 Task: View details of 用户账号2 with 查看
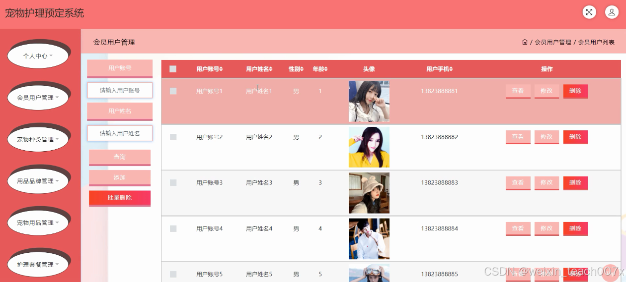[518, 137]
